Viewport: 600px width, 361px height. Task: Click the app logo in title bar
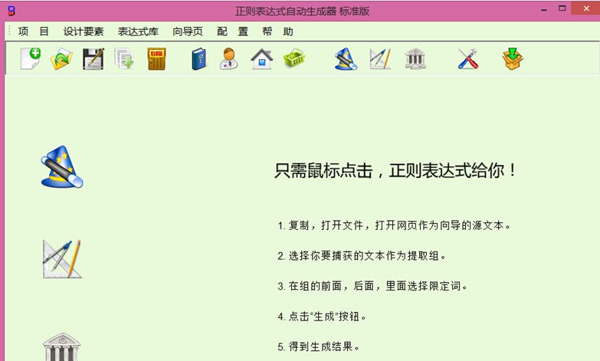[11, 11]
